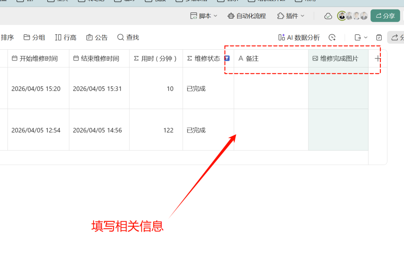Select the 备注 column header
The image size is (404, 267).
(271, 58)
